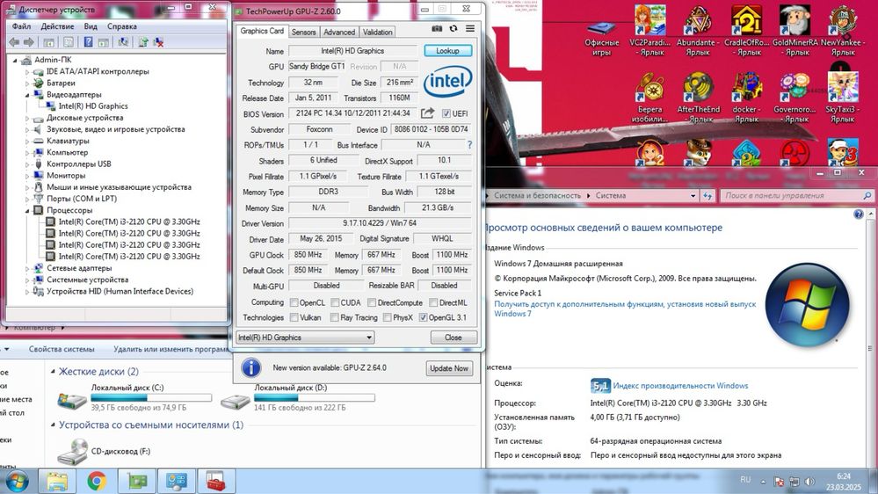Click the blue Help icon in Device Manager toolbar
This screenshot has width=878, height=494.
point(89,42)
